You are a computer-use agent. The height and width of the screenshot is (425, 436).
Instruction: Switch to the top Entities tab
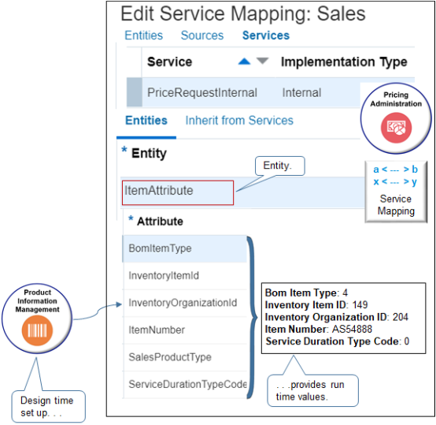143,35
